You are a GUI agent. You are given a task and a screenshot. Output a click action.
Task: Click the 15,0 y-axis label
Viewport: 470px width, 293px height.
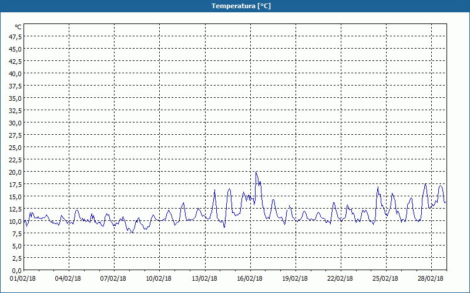16,197
